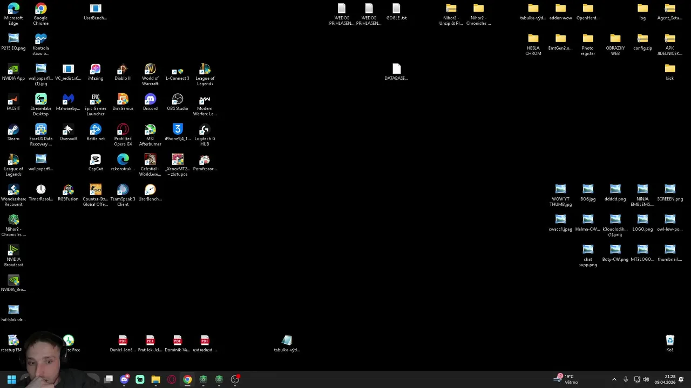Open the addon wow folder
Screen dimensions: 691x388
coord(560,12)
